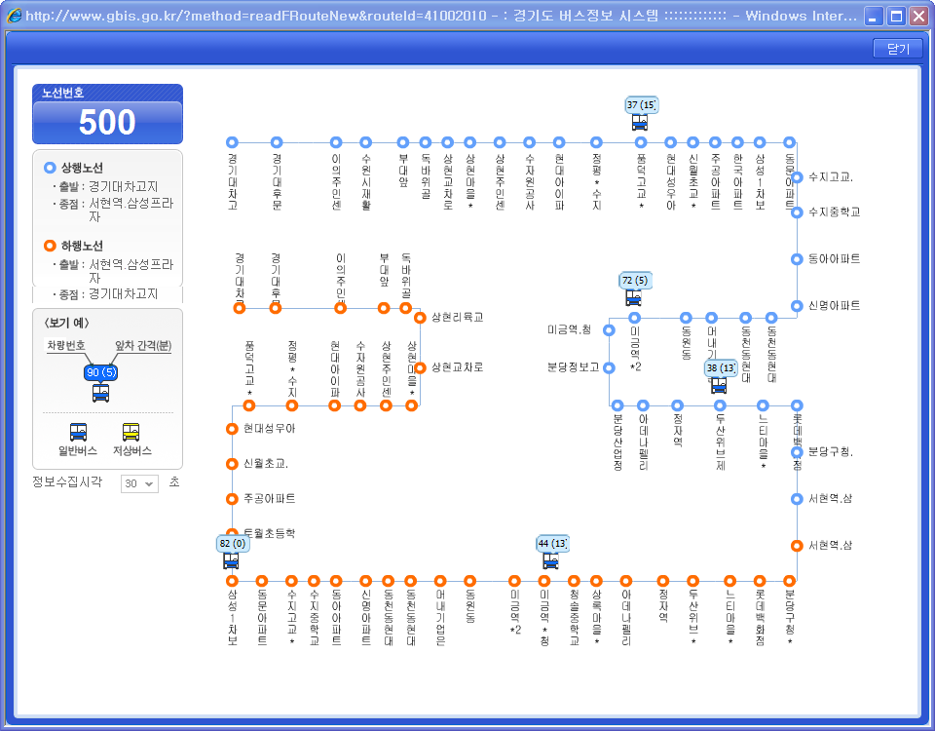This screenshot has height=731, width=935.
Task: Select the blue stop marker for 분당구청.
Action: click(x=797, y=451)
